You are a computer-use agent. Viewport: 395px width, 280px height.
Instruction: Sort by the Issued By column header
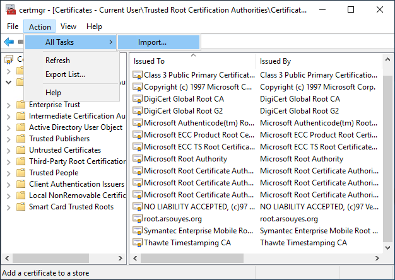(319, 61)
